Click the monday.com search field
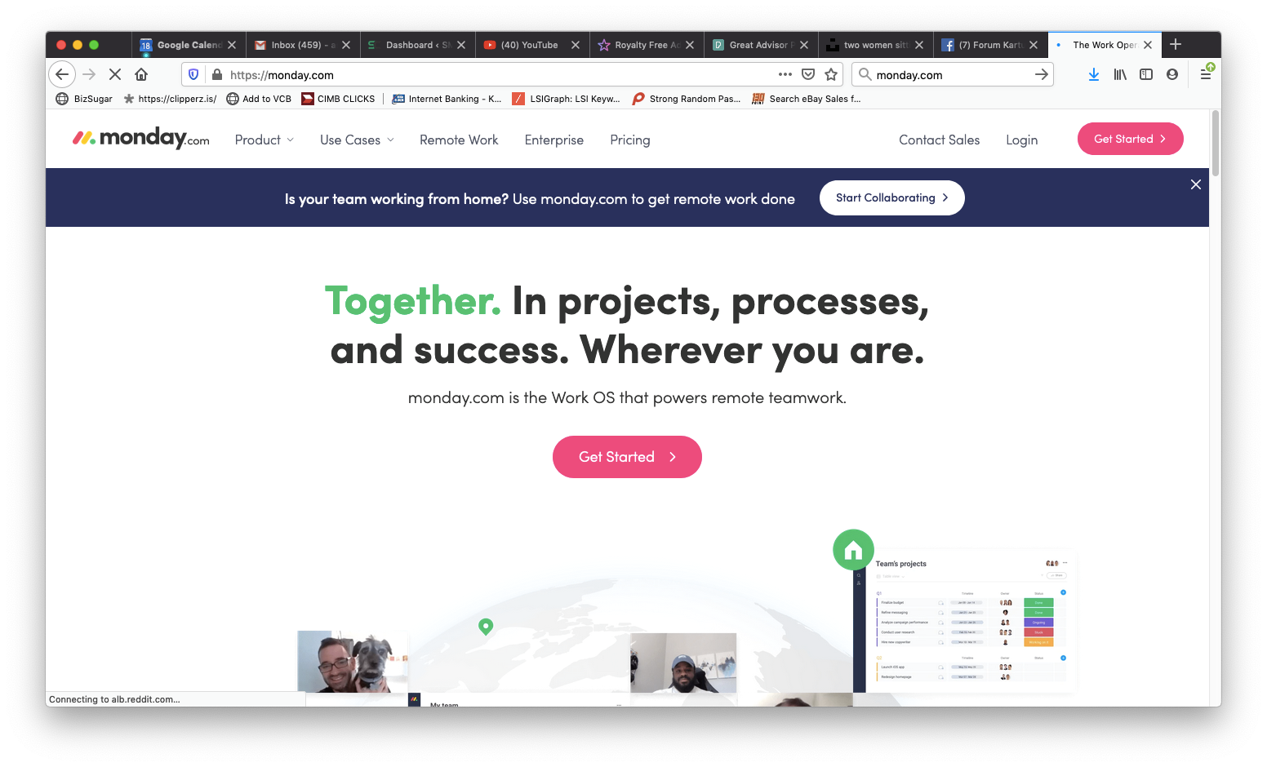Screen dimensions: 1267x767 pos(953,74)
